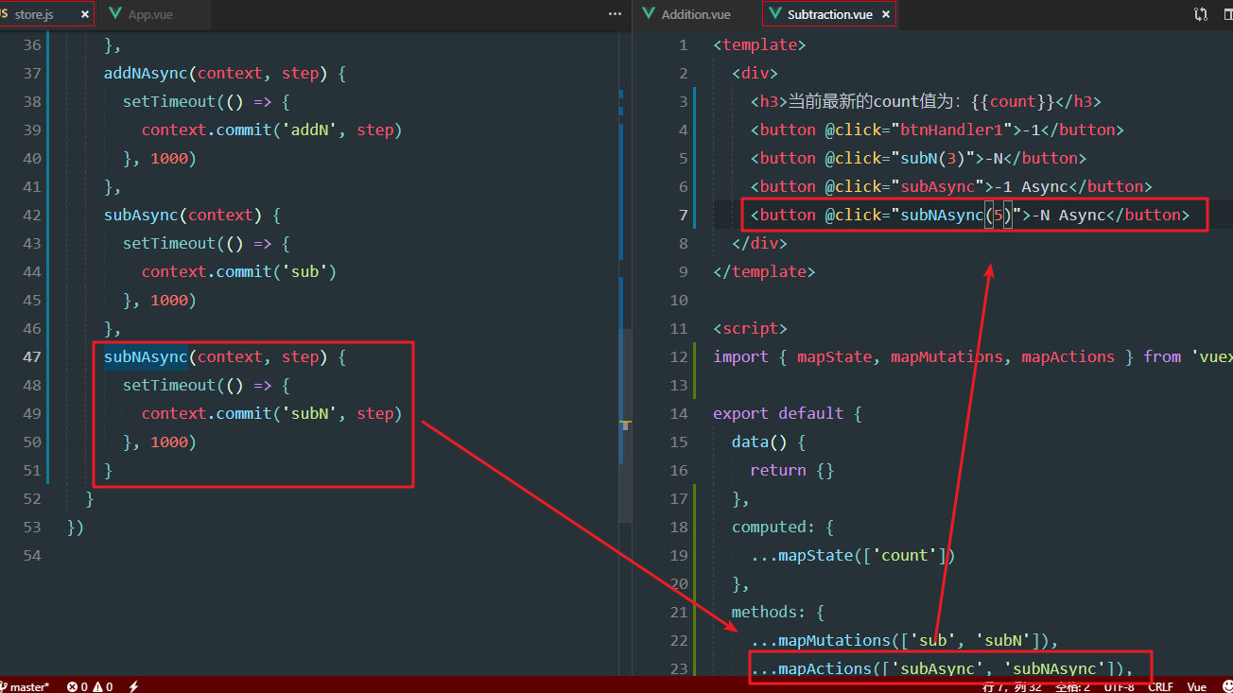Click the split editor icon at top right
This screenshot has width=1233, height=693.
[1224, 14]
